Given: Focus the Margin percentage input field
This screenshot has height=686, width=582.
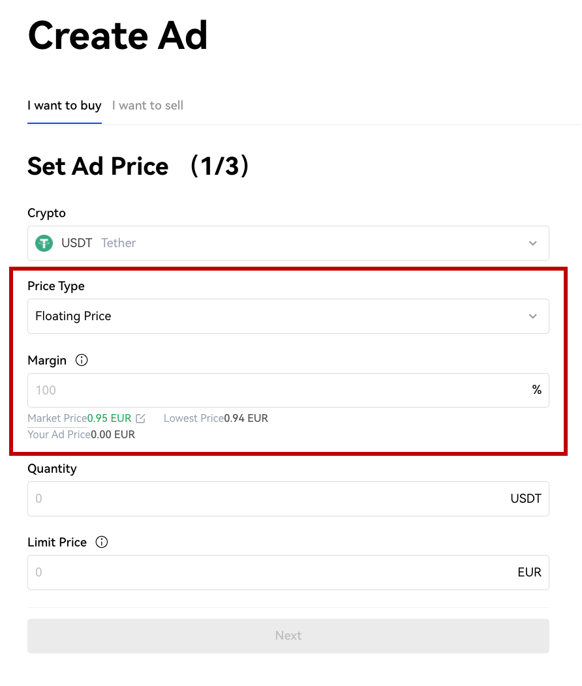Looking at the screenshot, I should (288, 390).
